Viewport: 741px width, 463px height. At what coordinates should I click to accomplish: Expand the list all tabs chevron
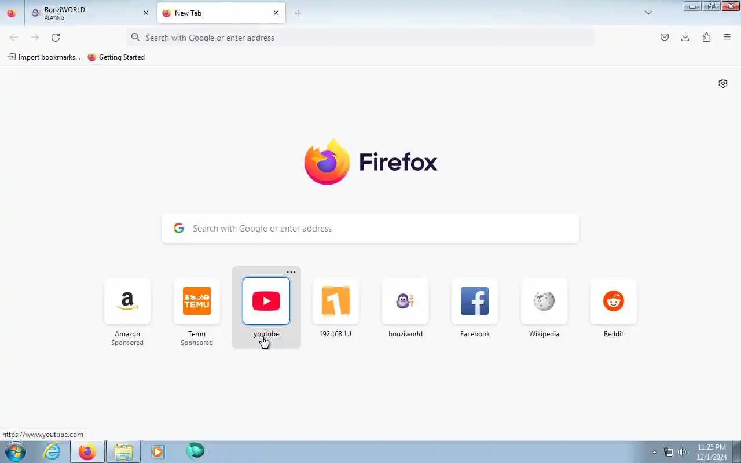(648, 13)
